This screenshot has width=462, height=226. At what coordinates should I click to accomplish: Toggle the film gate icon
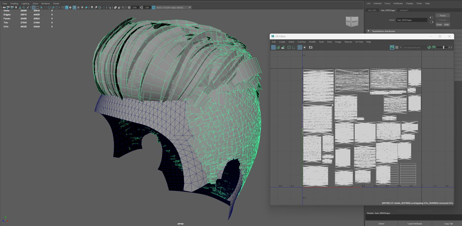click(x=38, y=7)
